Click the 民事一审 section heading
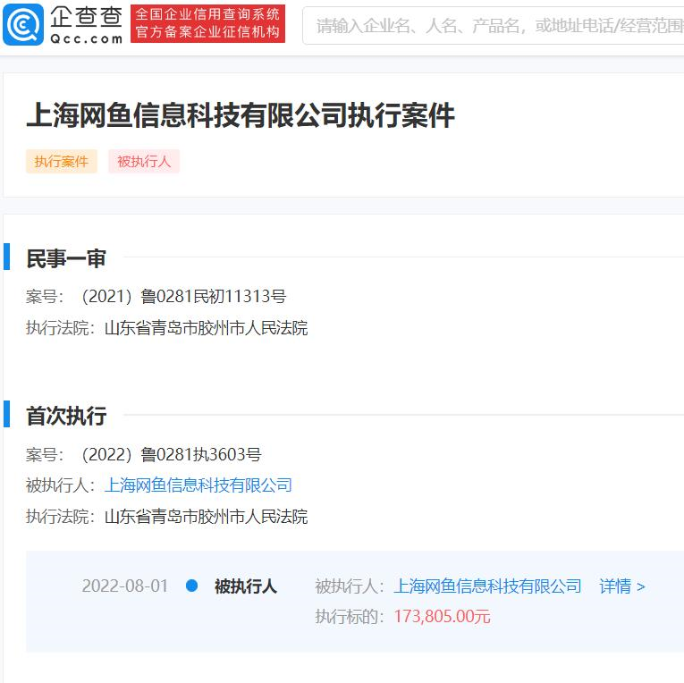This screenshot has height=683, width=684. tap(66, 259)
